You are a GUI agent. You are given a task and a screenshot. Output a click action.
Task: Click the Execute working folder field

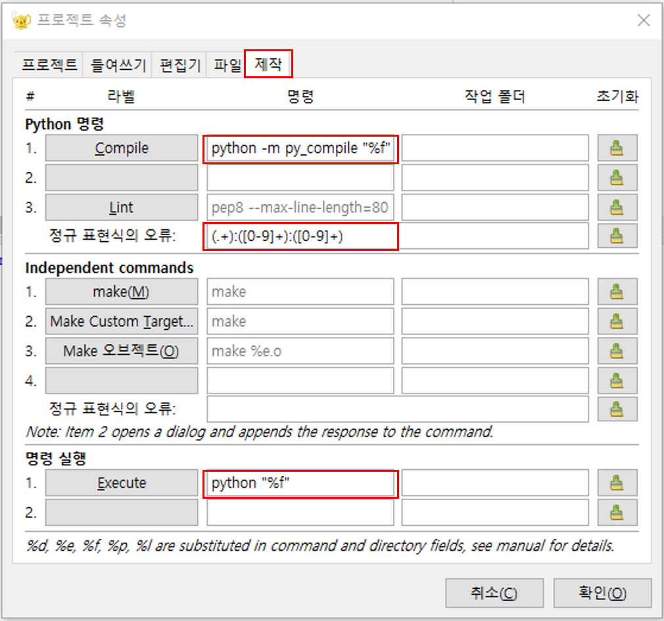tap(495, 482)
